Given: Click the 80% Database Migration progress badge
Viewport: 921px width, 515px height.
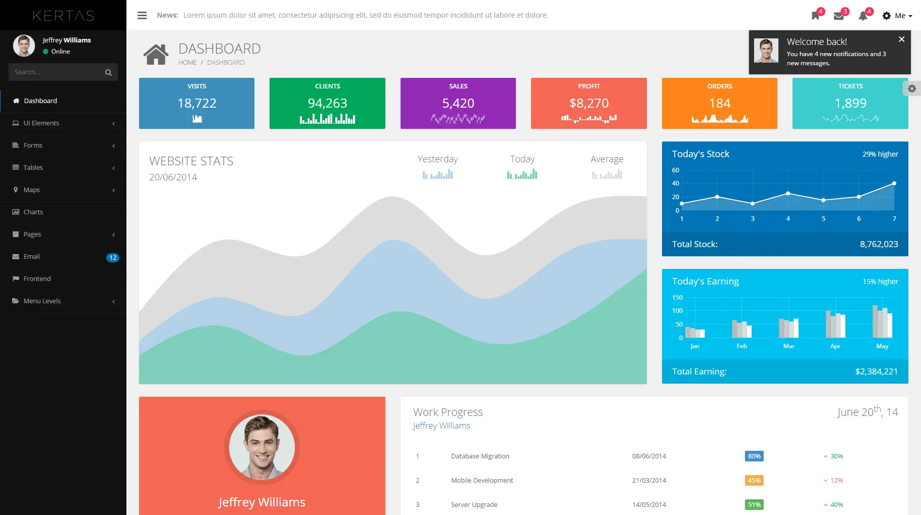Looking at the screenshot, I should (x=754, y=456).
